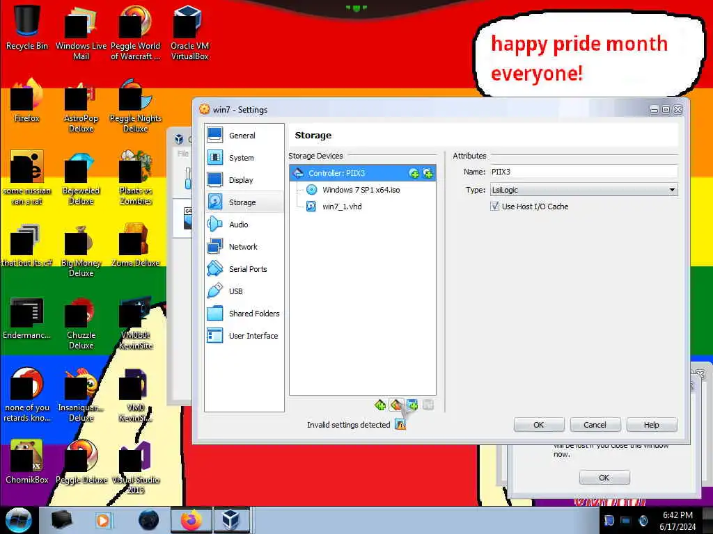
Task: Open the Chuzzle Deluxe desktop icon
Action: [x=81, y=323]
